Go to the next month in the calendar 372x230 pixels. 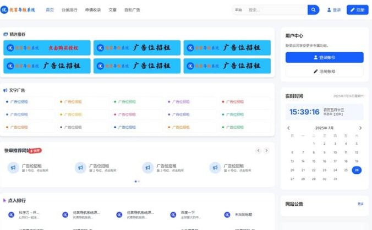360,128
